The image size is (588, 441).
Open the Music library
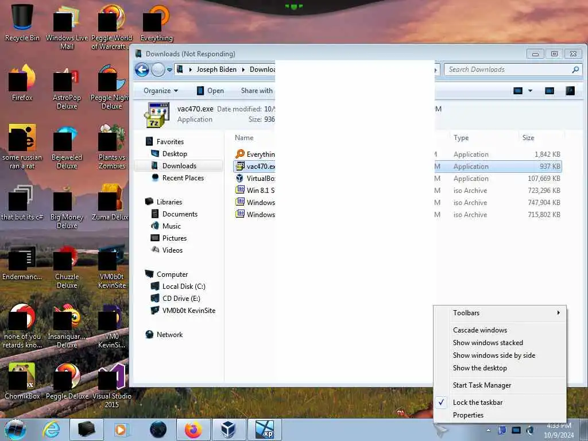coord(171,226)
